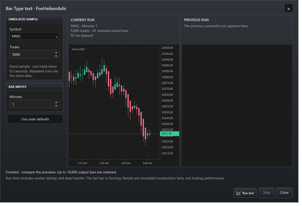Screen dimensions: 302x206
Task: Click the Stop button
Action: tap(267, 193)
